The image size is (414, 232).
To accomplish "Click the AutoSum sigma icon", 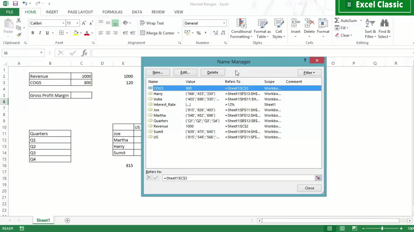I will pyautogui.click(x=337, y=21).
